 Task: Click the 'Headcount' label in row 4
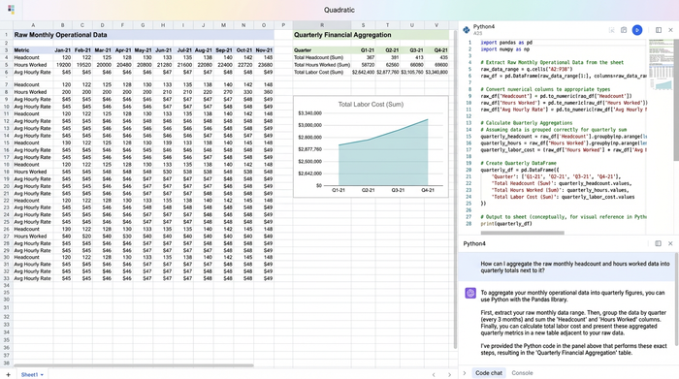(x=26, y=57)
